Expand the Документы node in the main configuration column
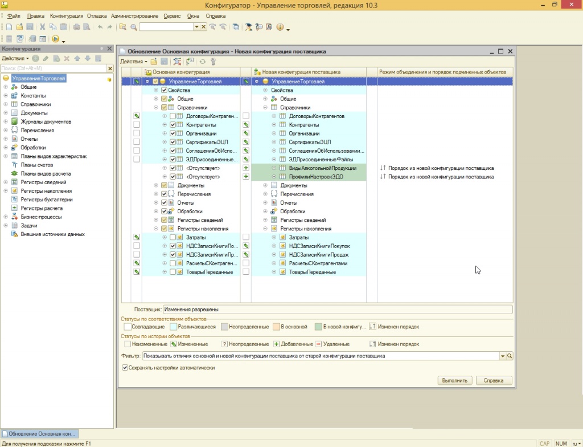 [156, 185]
